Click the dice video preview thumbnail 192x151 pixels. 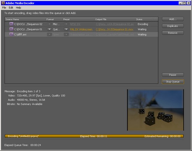coord(155,110)
